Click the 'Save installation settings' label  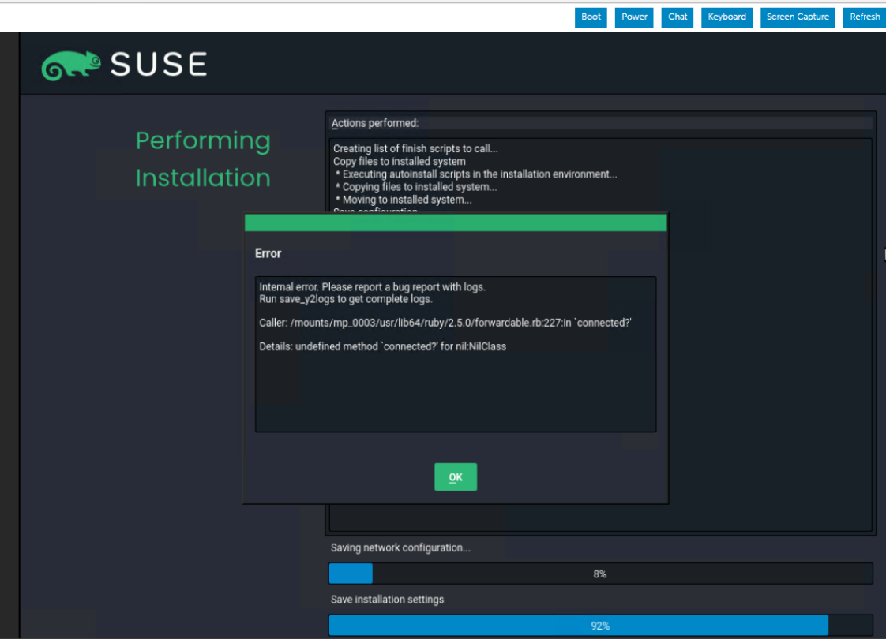click(x=387, y=600)
